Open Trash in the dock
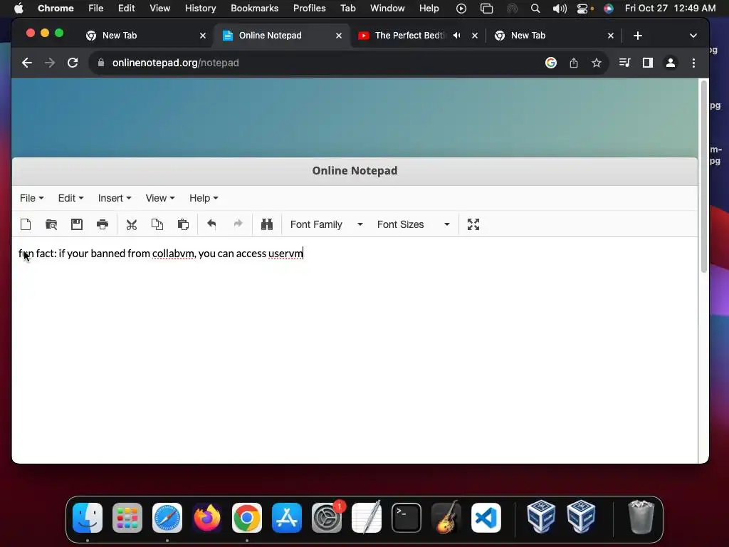This screenshot has width=729, height=547. [x=641, y=517]
